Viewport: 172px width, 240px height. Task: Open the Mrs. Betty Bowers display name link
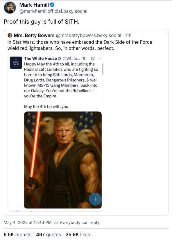(34, 35)
